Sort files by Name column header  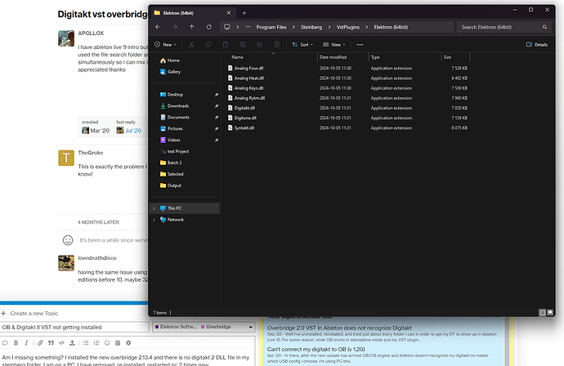click(237, 57)
